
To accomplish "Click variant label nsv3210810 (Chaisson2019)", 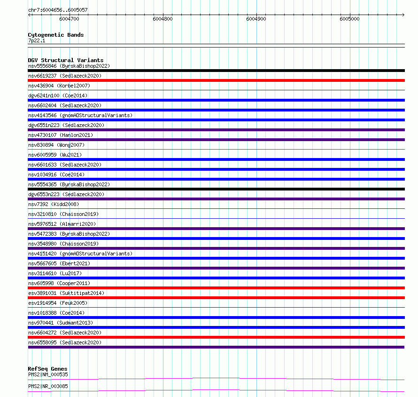I will pos(63,214).
